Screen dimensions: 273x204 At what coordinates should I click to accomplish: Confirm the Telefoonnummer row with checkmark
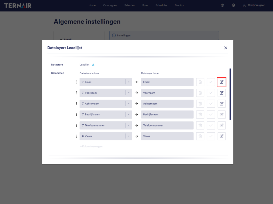211,125
